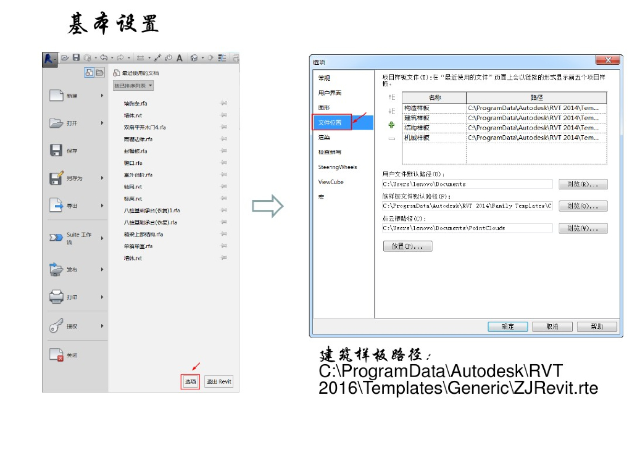
Task: Click the Tag by Category toolbar icon
Action: tap(168, 57)
